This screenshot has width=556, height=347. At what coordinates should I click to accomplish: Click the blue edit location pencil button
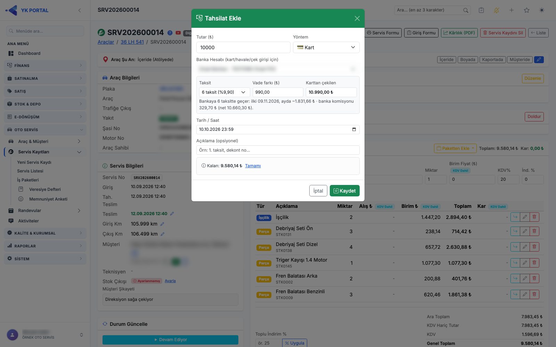pos(539,60)
